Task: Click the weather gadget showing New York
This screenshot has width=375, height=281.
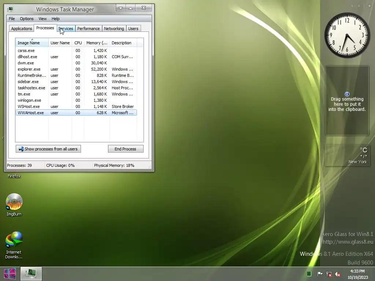Action: [x=347, y=155]
